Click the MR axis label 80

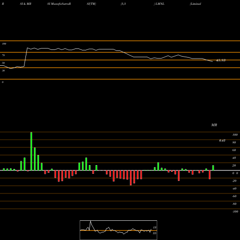coord(234,143)
